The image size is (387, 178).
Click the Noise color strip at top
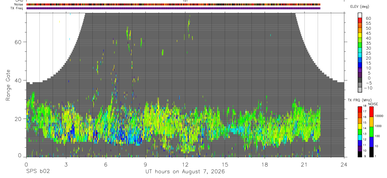[x=173, y=4]
